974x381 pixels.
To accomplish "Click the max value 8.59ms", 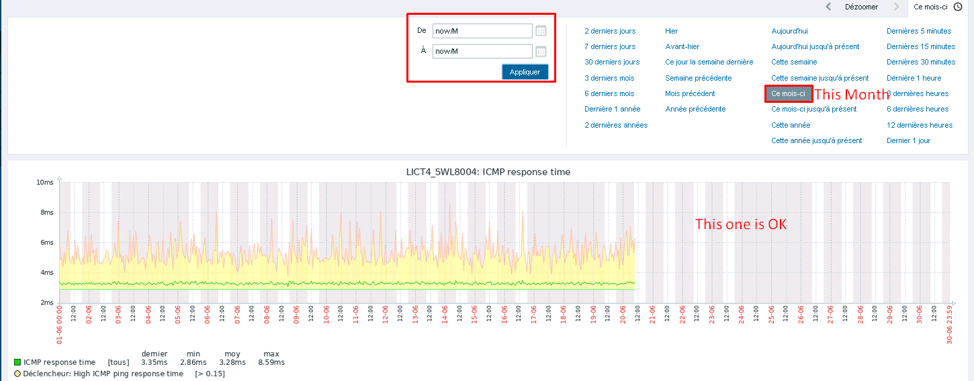I will (x=271, y=362).
